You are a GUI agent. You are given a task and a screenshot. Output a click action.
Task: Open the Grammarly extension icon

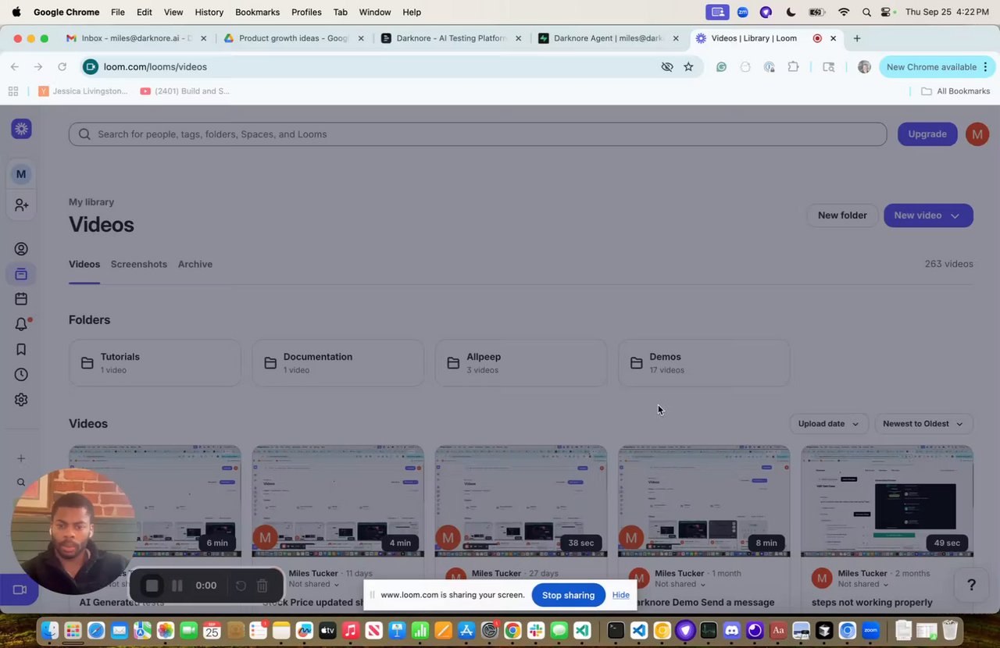(x=721, y=67)
